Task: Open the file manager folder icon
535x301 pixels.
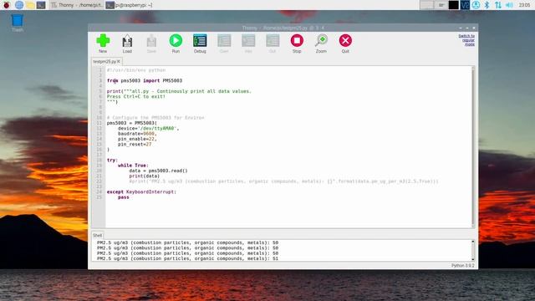Action: (x=30, y=5)
